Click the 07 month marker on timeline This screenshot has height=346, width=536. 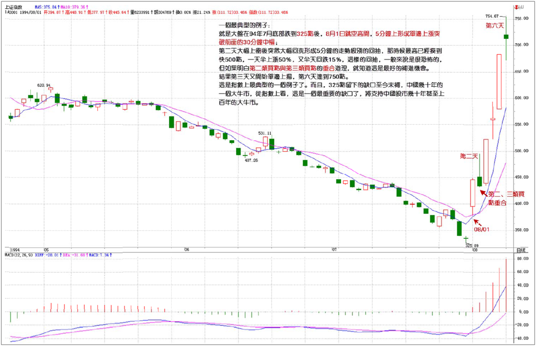click(x=334, y=250)
